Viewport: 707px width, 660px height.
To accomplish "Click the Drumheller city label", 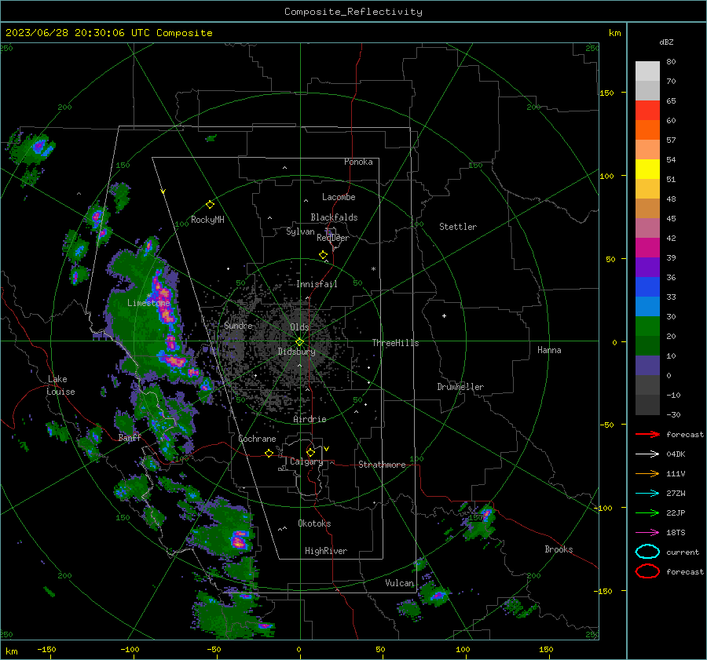I will 460,387.
